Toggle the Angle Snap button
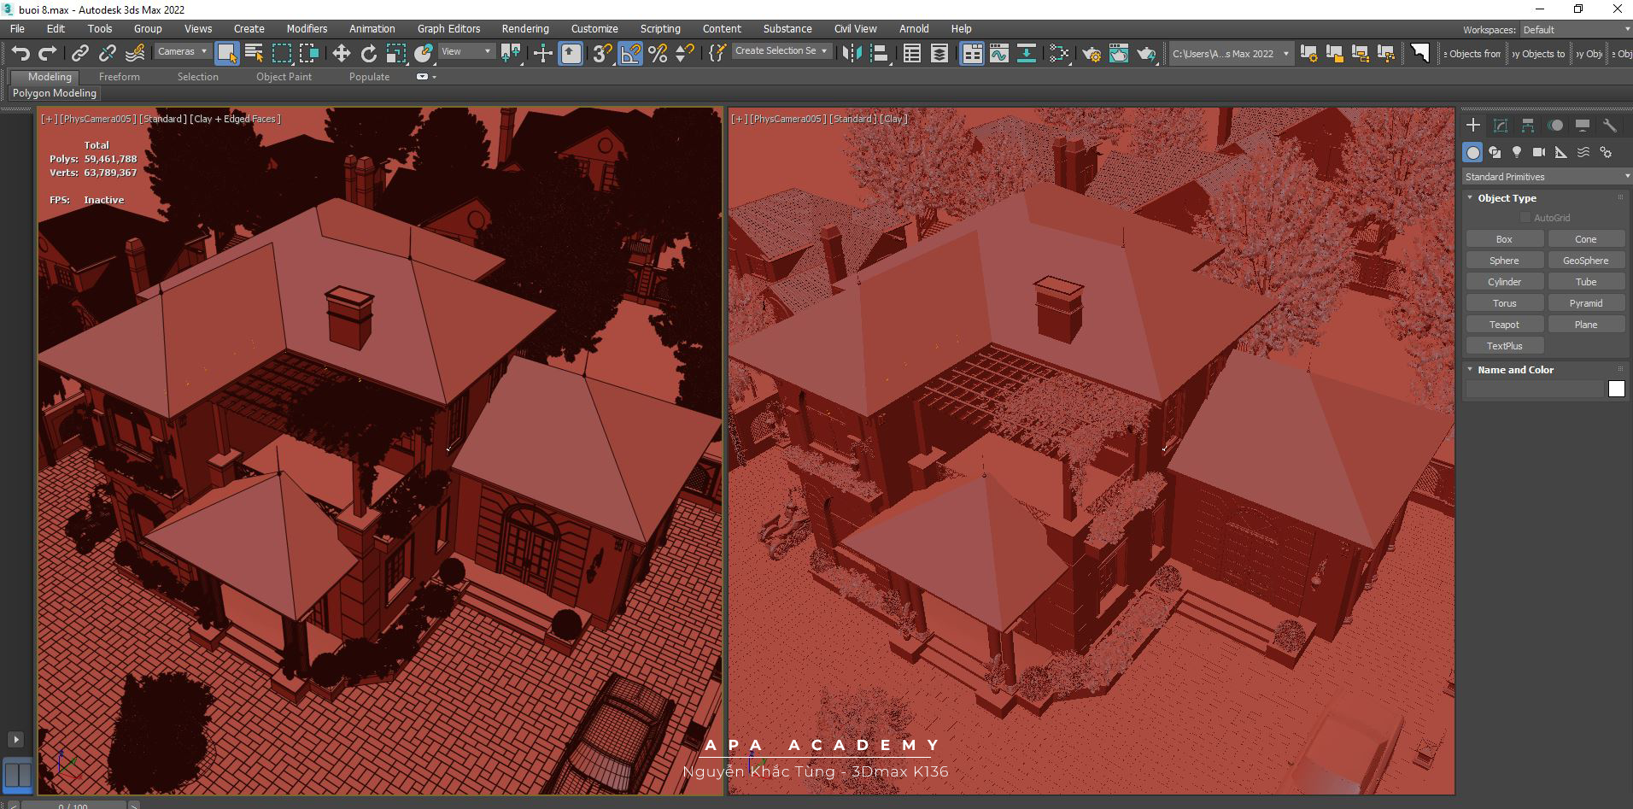This screenshot has height=809, width=1633. coord(630,54)
